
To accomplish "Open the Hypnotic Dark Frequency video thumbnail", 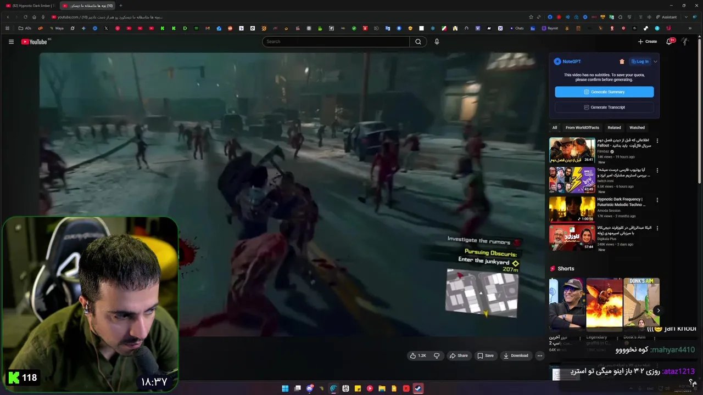I will (572, 209).
